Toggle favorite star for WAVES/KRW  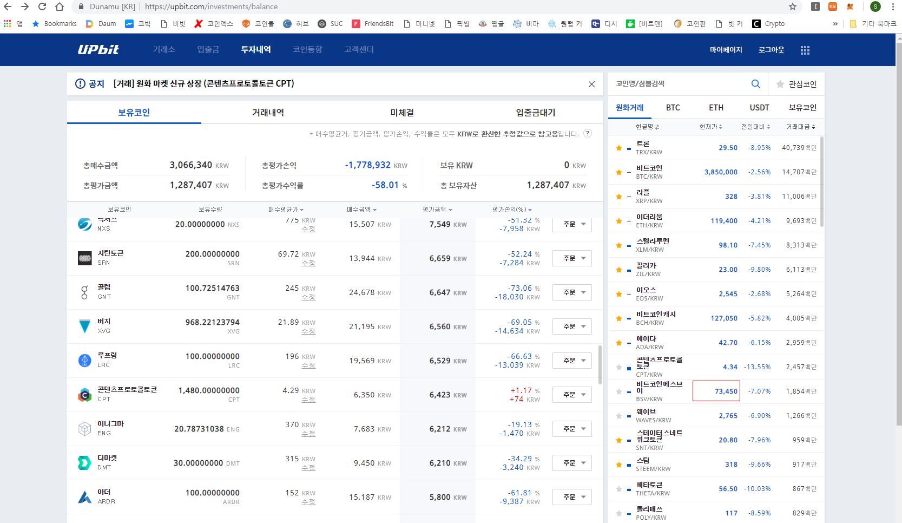point(619,416)
